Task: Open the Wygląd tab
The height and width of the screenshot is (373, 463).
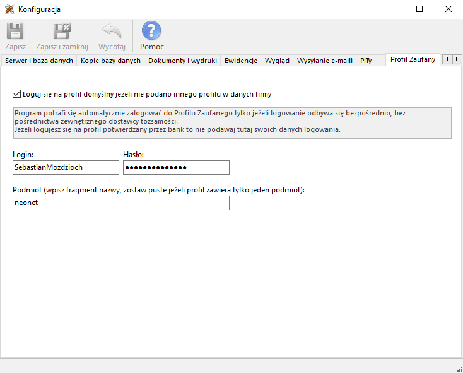Action: point(277,61)
